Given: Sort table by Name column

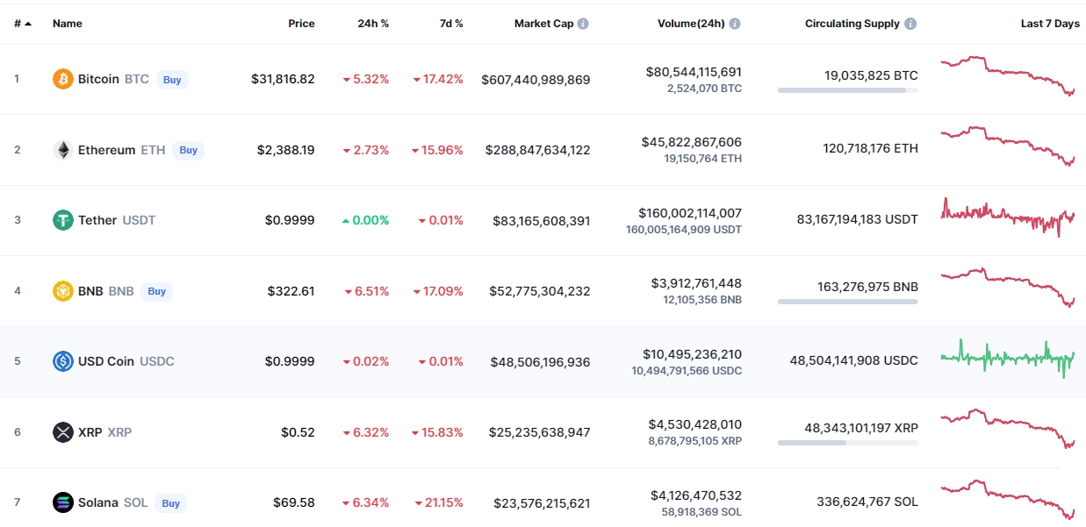Looking at the screenshot, I should click(68, 24).
